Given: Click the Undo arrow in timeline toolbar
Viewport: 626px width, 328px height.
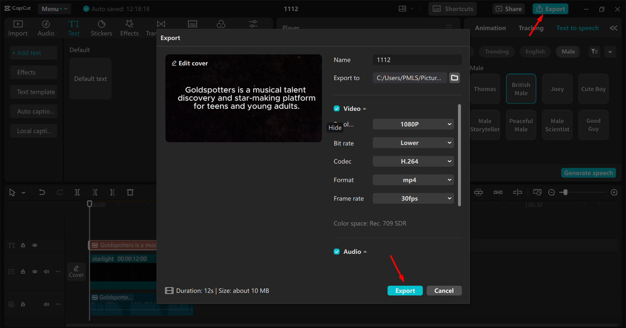Looking at the screenshot, I should 42,192.
